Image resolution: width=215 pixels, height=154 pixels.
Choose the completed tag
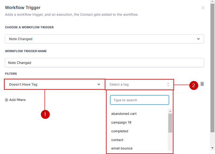click(120, 131)
